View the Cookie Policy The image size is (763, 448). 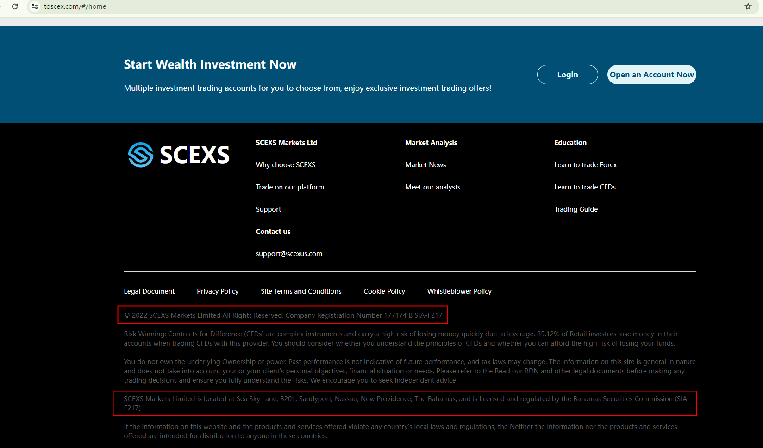click(x=384, y=291)
